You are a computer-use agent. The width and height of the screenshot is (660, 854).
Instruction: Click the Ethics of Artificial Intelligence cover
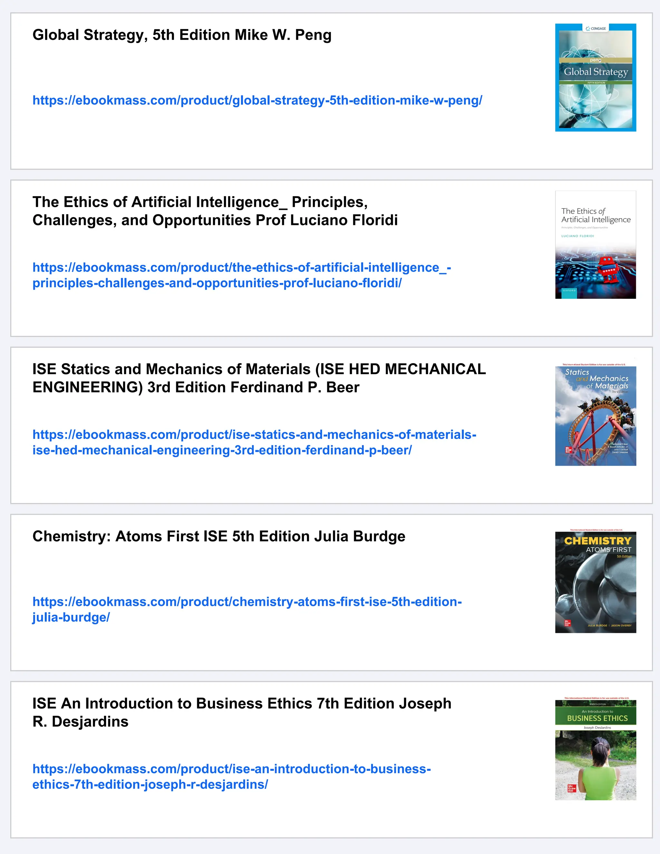[595, 244]
